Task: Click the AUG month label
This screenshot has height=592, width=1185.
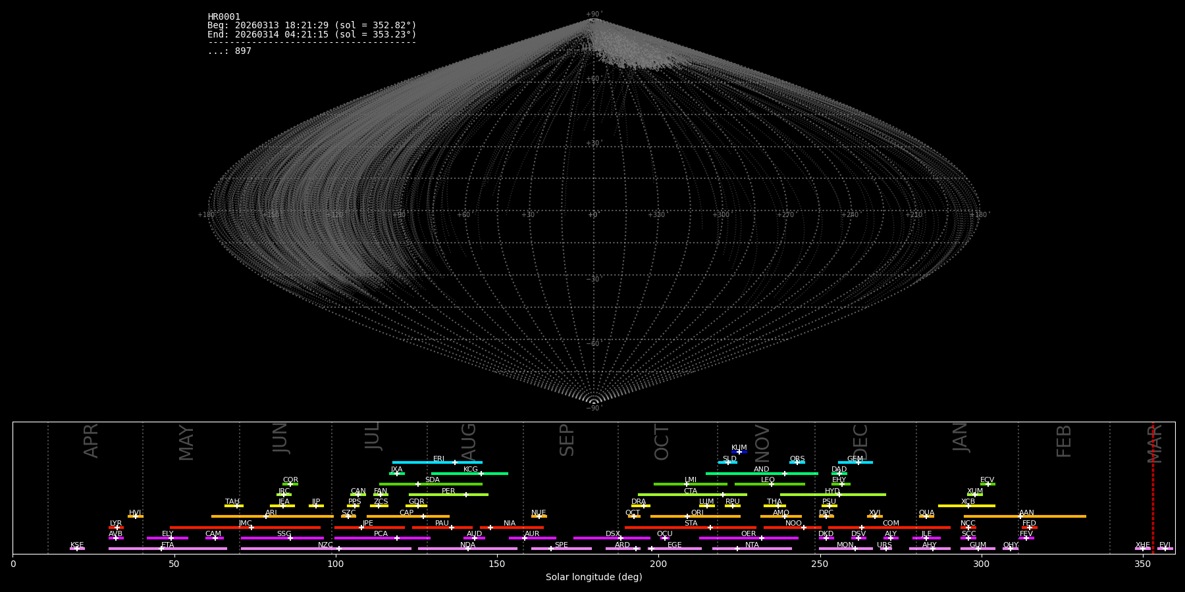Action: [x=468, y=442]
